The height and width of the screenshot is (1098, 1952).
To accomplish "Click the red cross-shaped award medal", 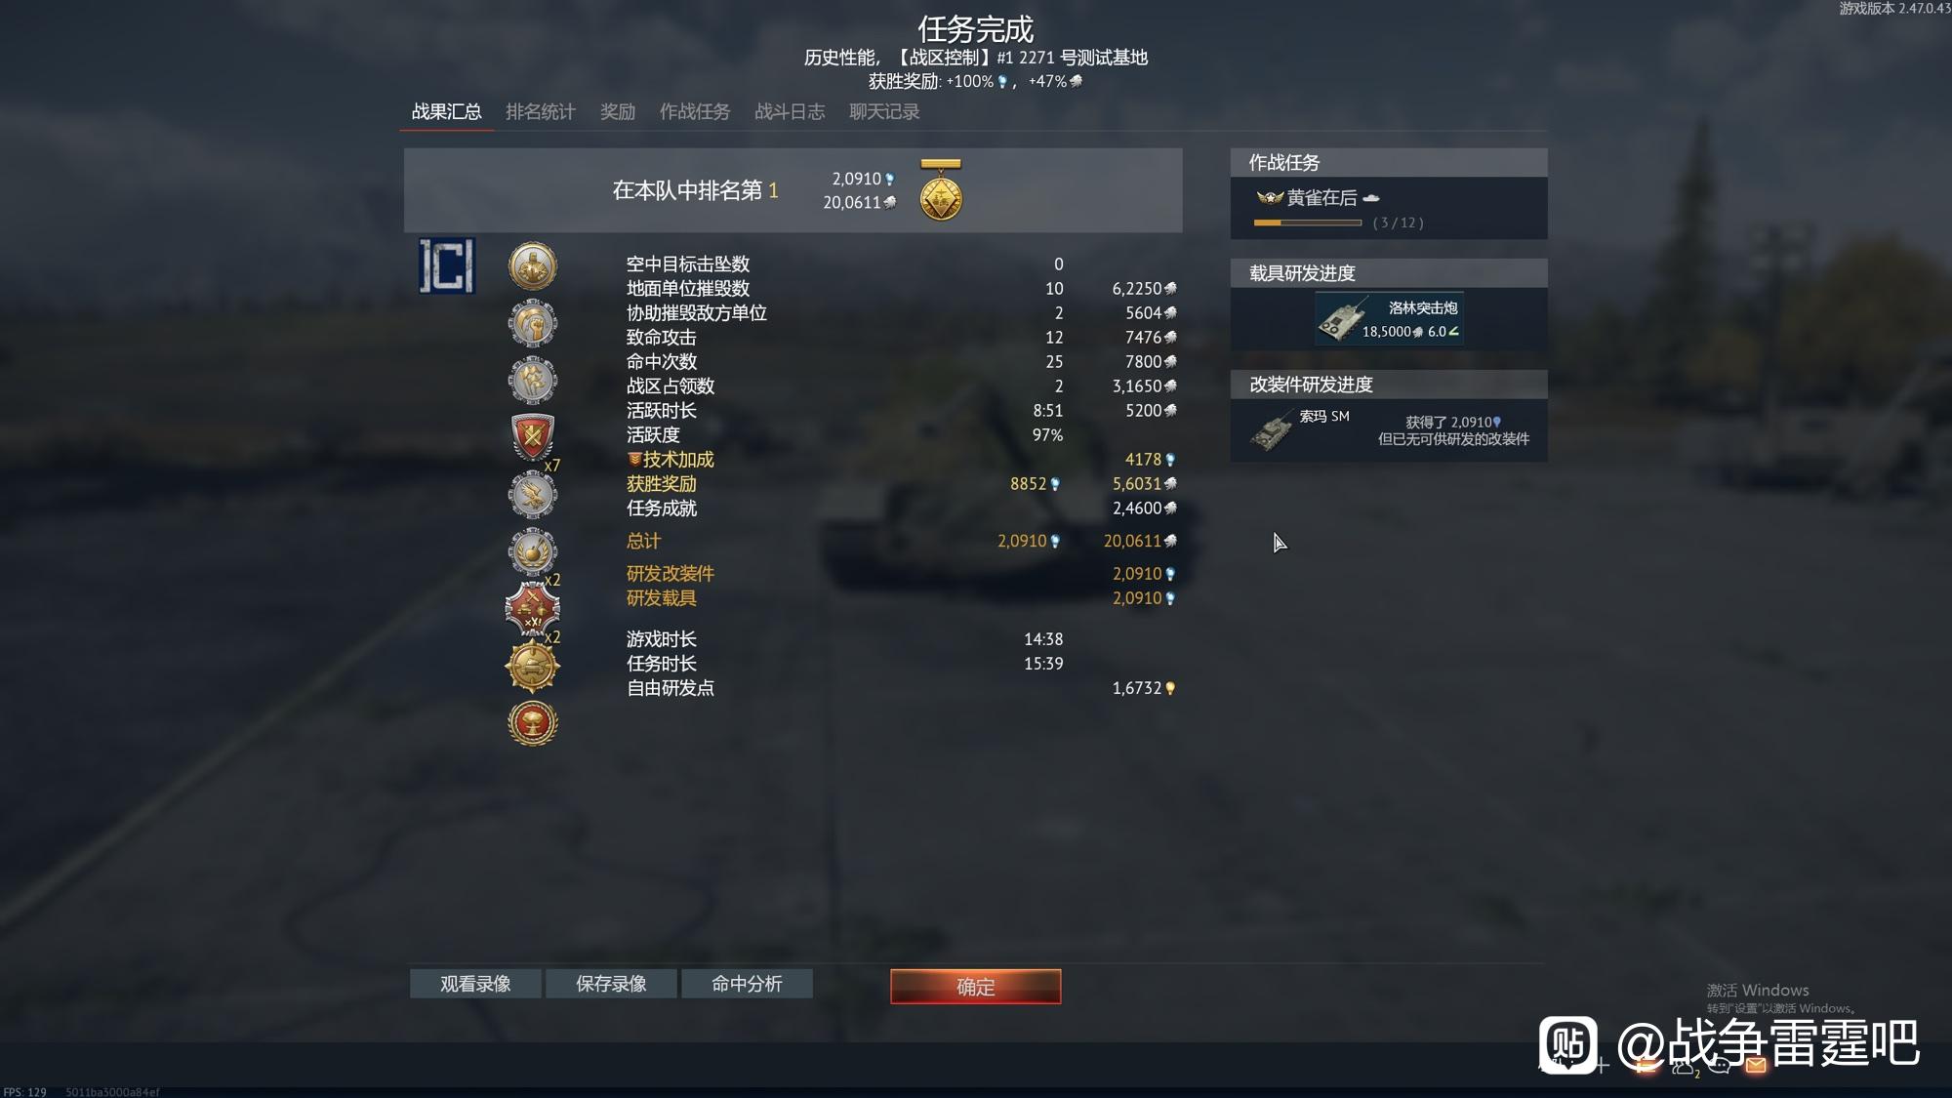I will click(x=533, y=609).
